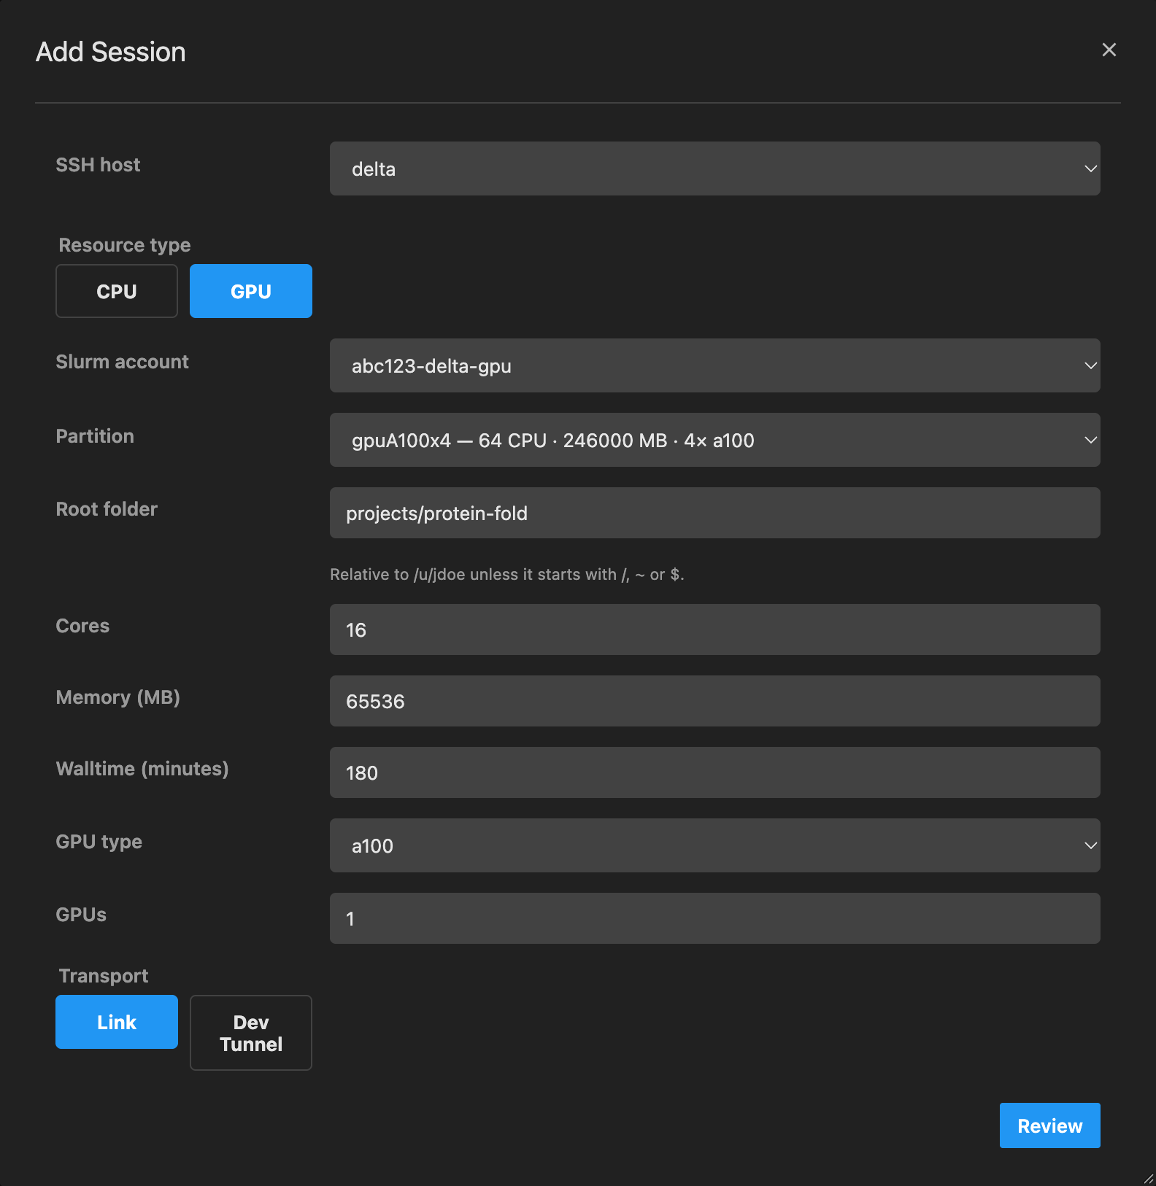Click the Root folder input field
The height and width of the screenshot is (1186, 1156).
coord(714,513)
